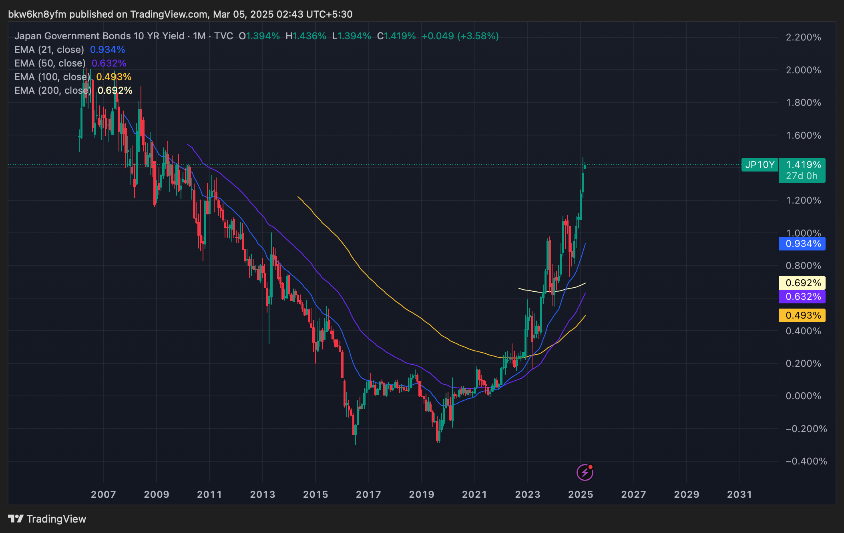Click the green JP10Y symbol tag
This screenshot has height=533, width=844.
click(760, 165)
